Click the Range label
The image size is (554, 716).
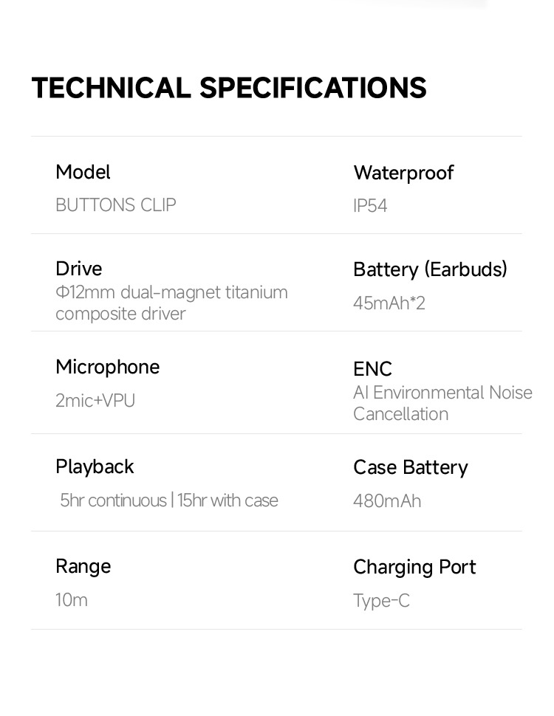tap(83, 566)
